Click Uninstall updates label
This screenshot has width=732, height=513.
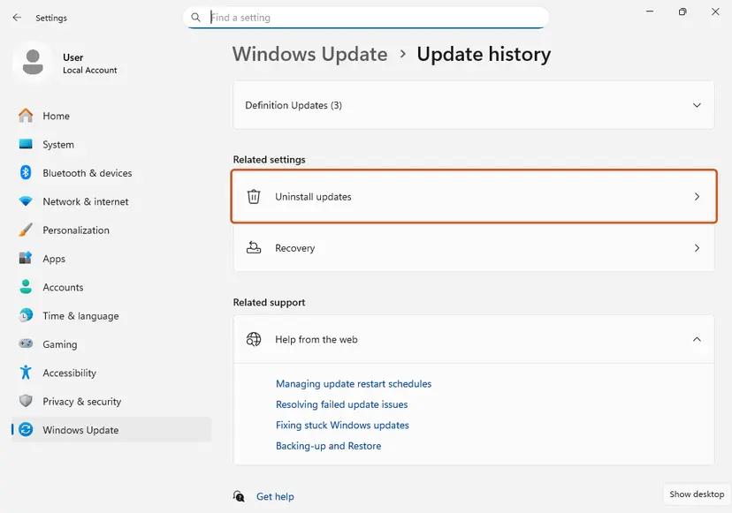[313, 196]
